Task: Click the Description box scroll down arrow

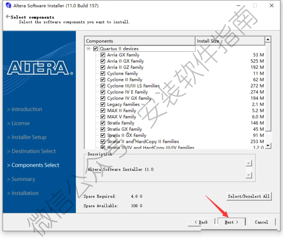Action: (249, 175)
